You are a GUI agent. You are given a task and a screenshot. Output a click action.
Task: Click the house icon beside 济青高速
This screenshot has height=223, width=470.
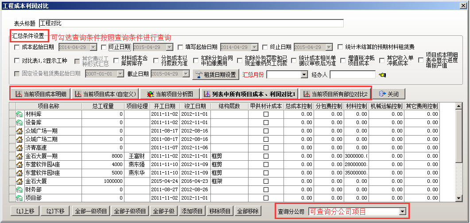pyautogui.click(x=19, y=147)
